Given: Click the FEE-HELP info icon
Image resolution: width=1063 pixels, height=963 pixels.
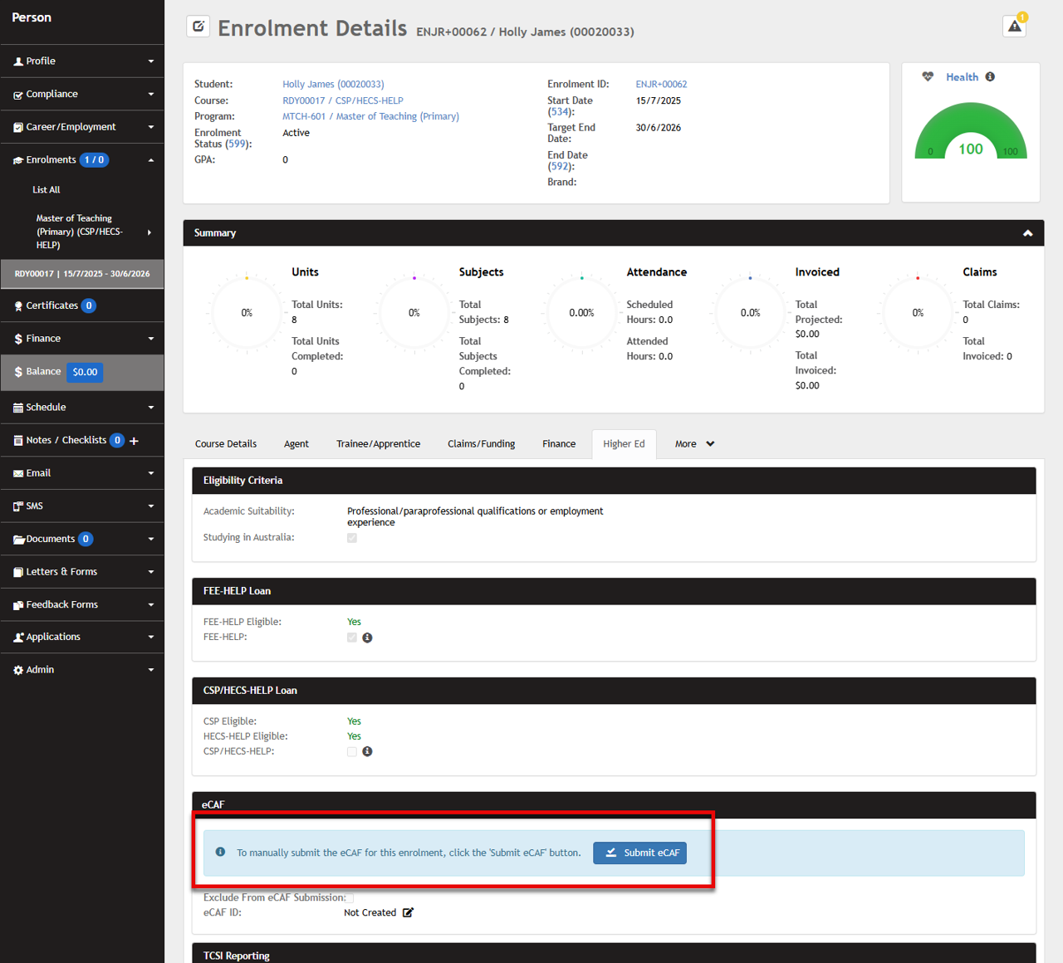Looking at the screenshot, I should click(x=367, y=638).
